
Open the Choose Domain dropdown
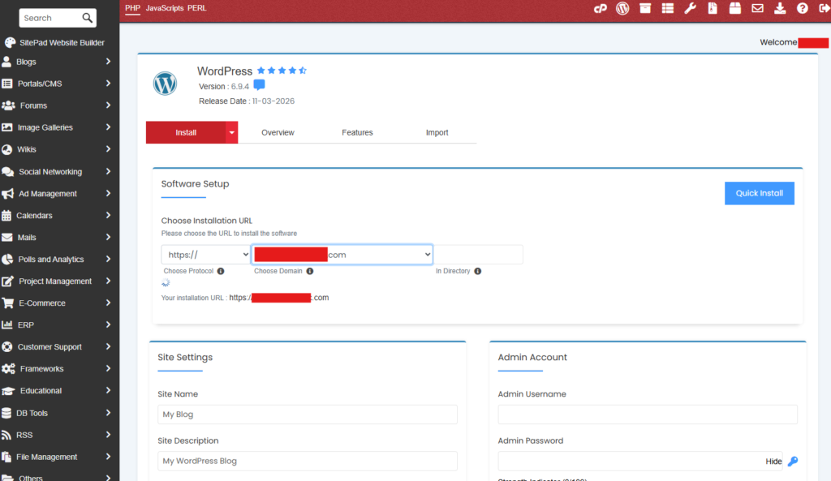(x=342, y=255)
